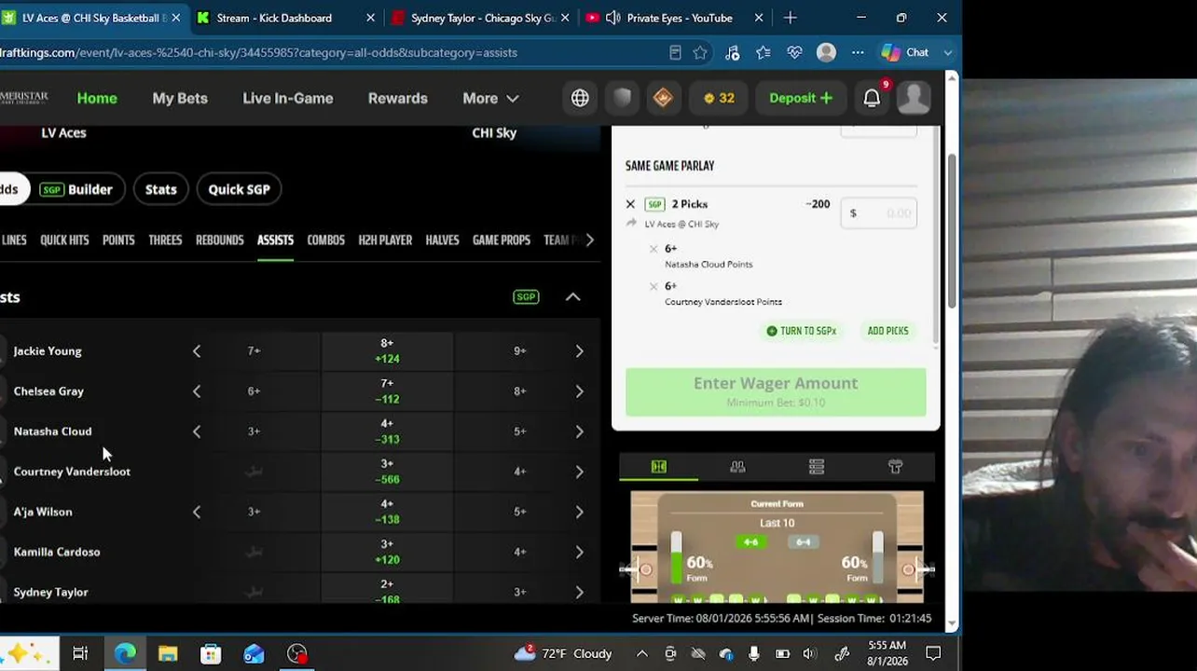Click the green Deposit button
The image size is (1197, 671).
tap(800, 98)
